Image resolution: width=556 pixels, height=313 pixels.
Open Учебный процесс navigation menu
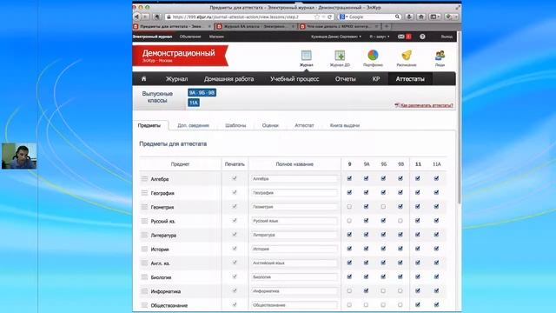pos(295,79)
